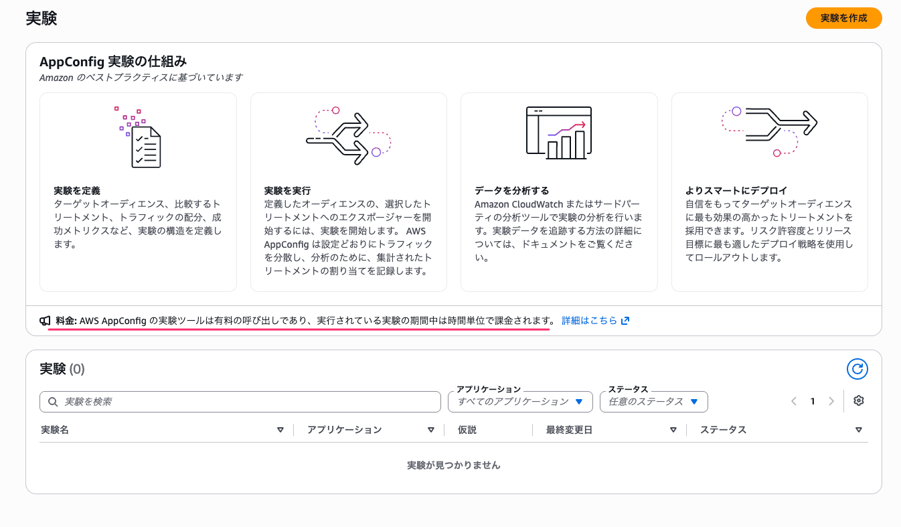Click the 実験を定義 checklist illustration

pyautogui.click(x=138, y=137)
